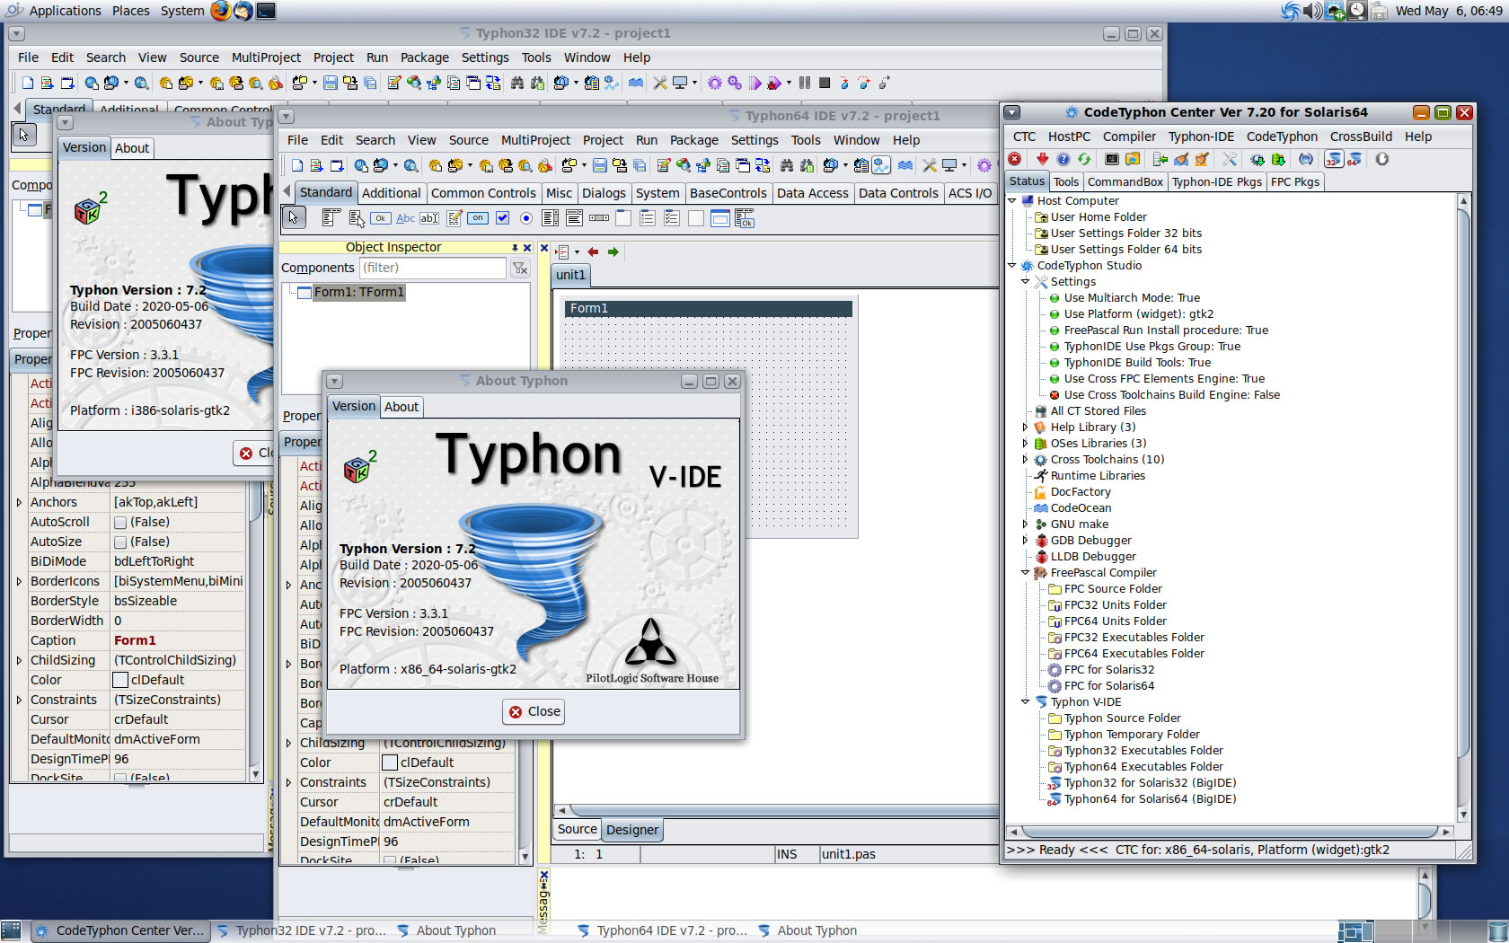Screen dimensions: 1509x943
Task: Expand the Cross Toolchains (10) node
Action: [x=1026, y=460]
